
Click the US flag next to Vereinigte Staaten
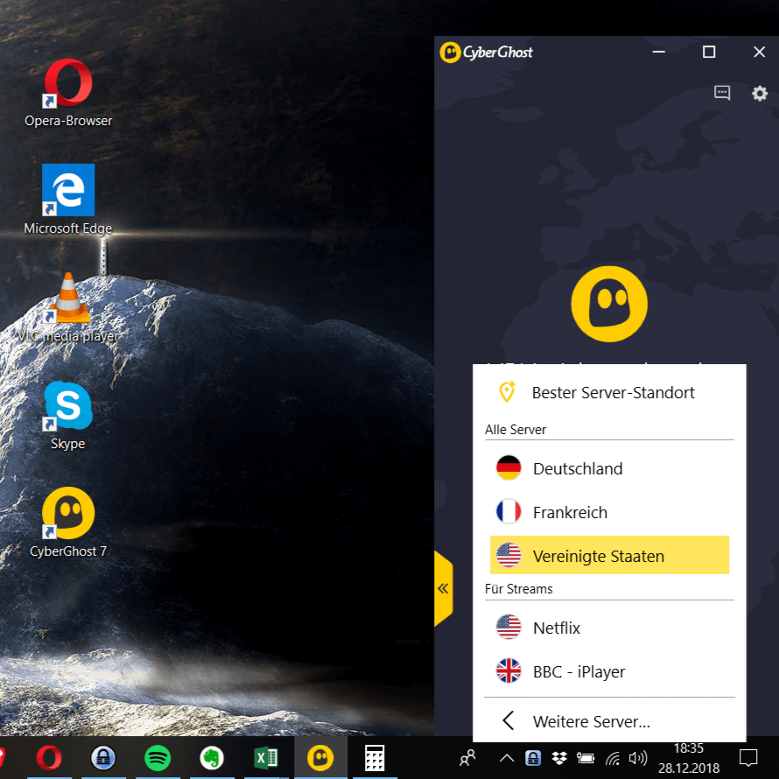509,555
